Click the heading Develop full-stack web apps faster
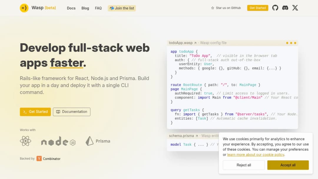318x179 pixels. pos(85,55)
